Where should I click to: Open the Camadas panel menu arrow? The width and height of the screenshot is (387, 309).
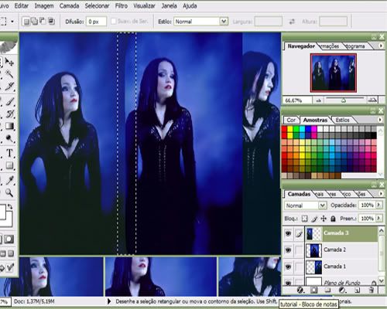pyautogui.click(x=381, y=193)
